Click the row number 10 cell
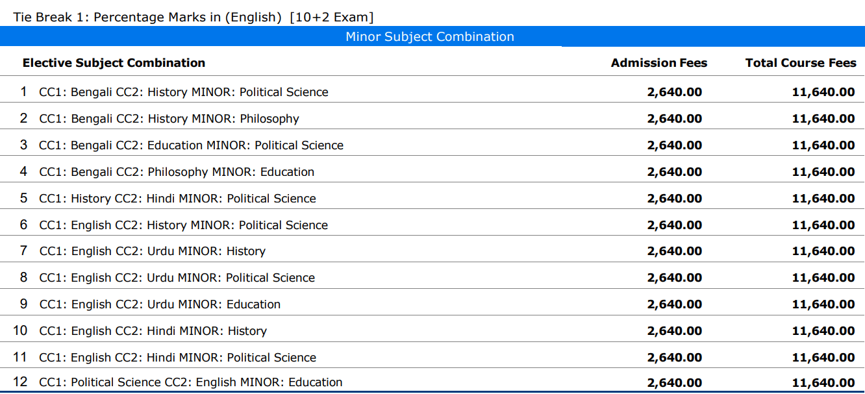Image resolution: width=865 pixels, height=394 pixels. tap(20, 331)
